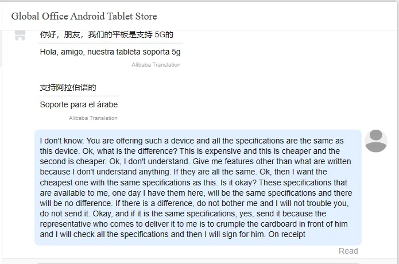Click 'On receipt' at end of blue message
This screenshot has height=264, width=399.
click(x=287, y=234)
